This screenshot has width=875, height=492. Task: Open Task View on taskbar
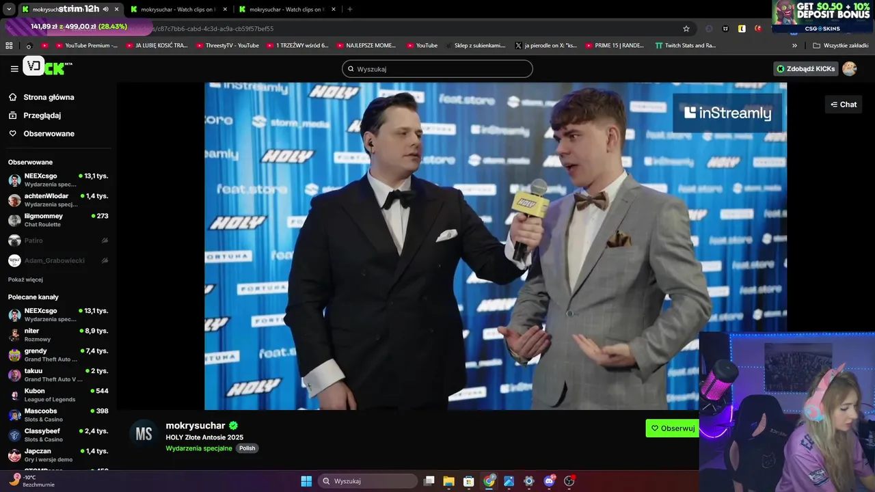(429, 481)
